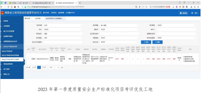Screen dimensions: 201x93
Task: Click the magnifier zoom icon in address bar
Action: tap(136, 7)
